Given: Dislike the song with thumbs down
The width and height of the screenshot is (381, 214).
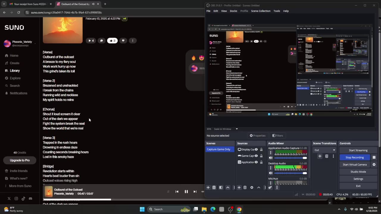Looking at the screenshot, I should [x=123, y=41].
